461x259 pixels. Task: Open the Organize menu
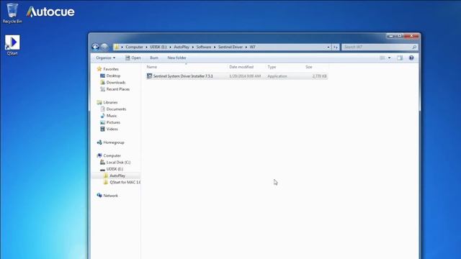(106, 58)
